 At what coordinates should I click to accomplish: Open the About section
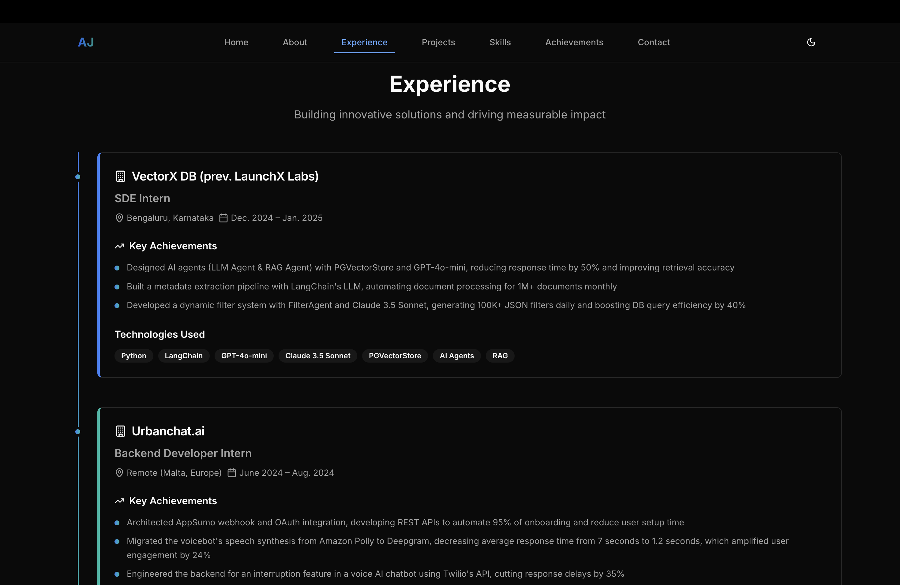point(294,42)
